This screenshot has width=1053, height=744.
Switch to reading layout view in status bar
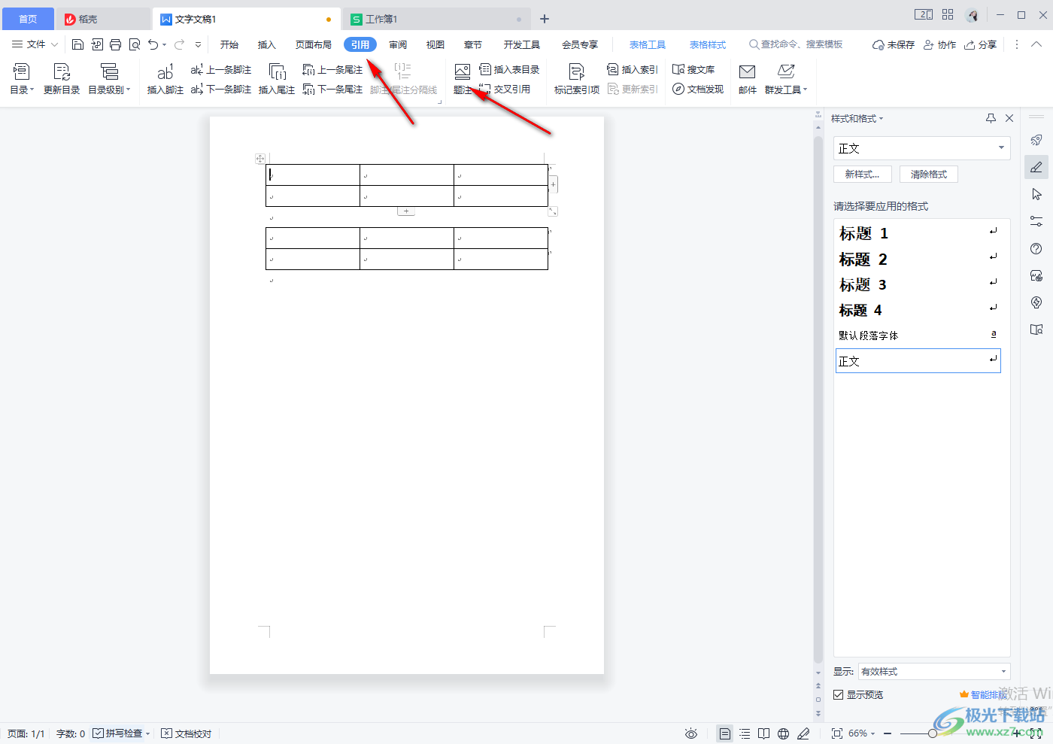(764, 733)
